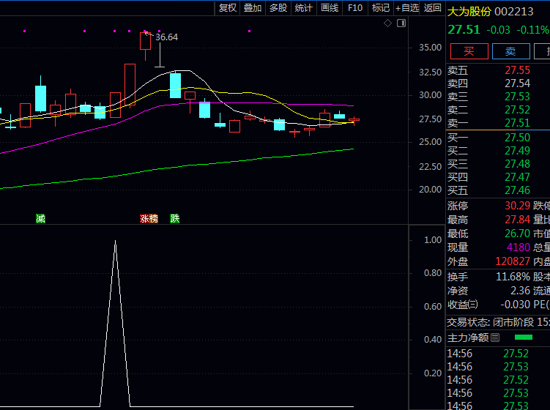550x410 pixels.
Task: Click the diamond icon above the chart
Action: click(388, 23)
